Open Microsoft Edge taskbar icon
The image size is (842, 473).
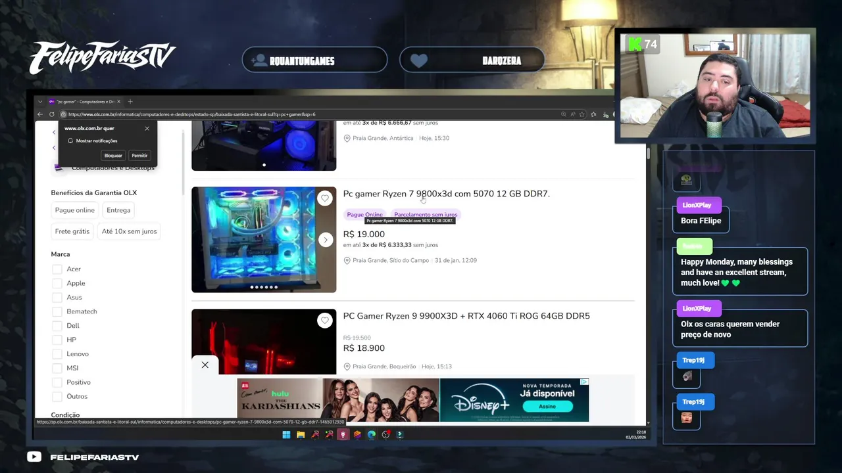pos(372,434)
